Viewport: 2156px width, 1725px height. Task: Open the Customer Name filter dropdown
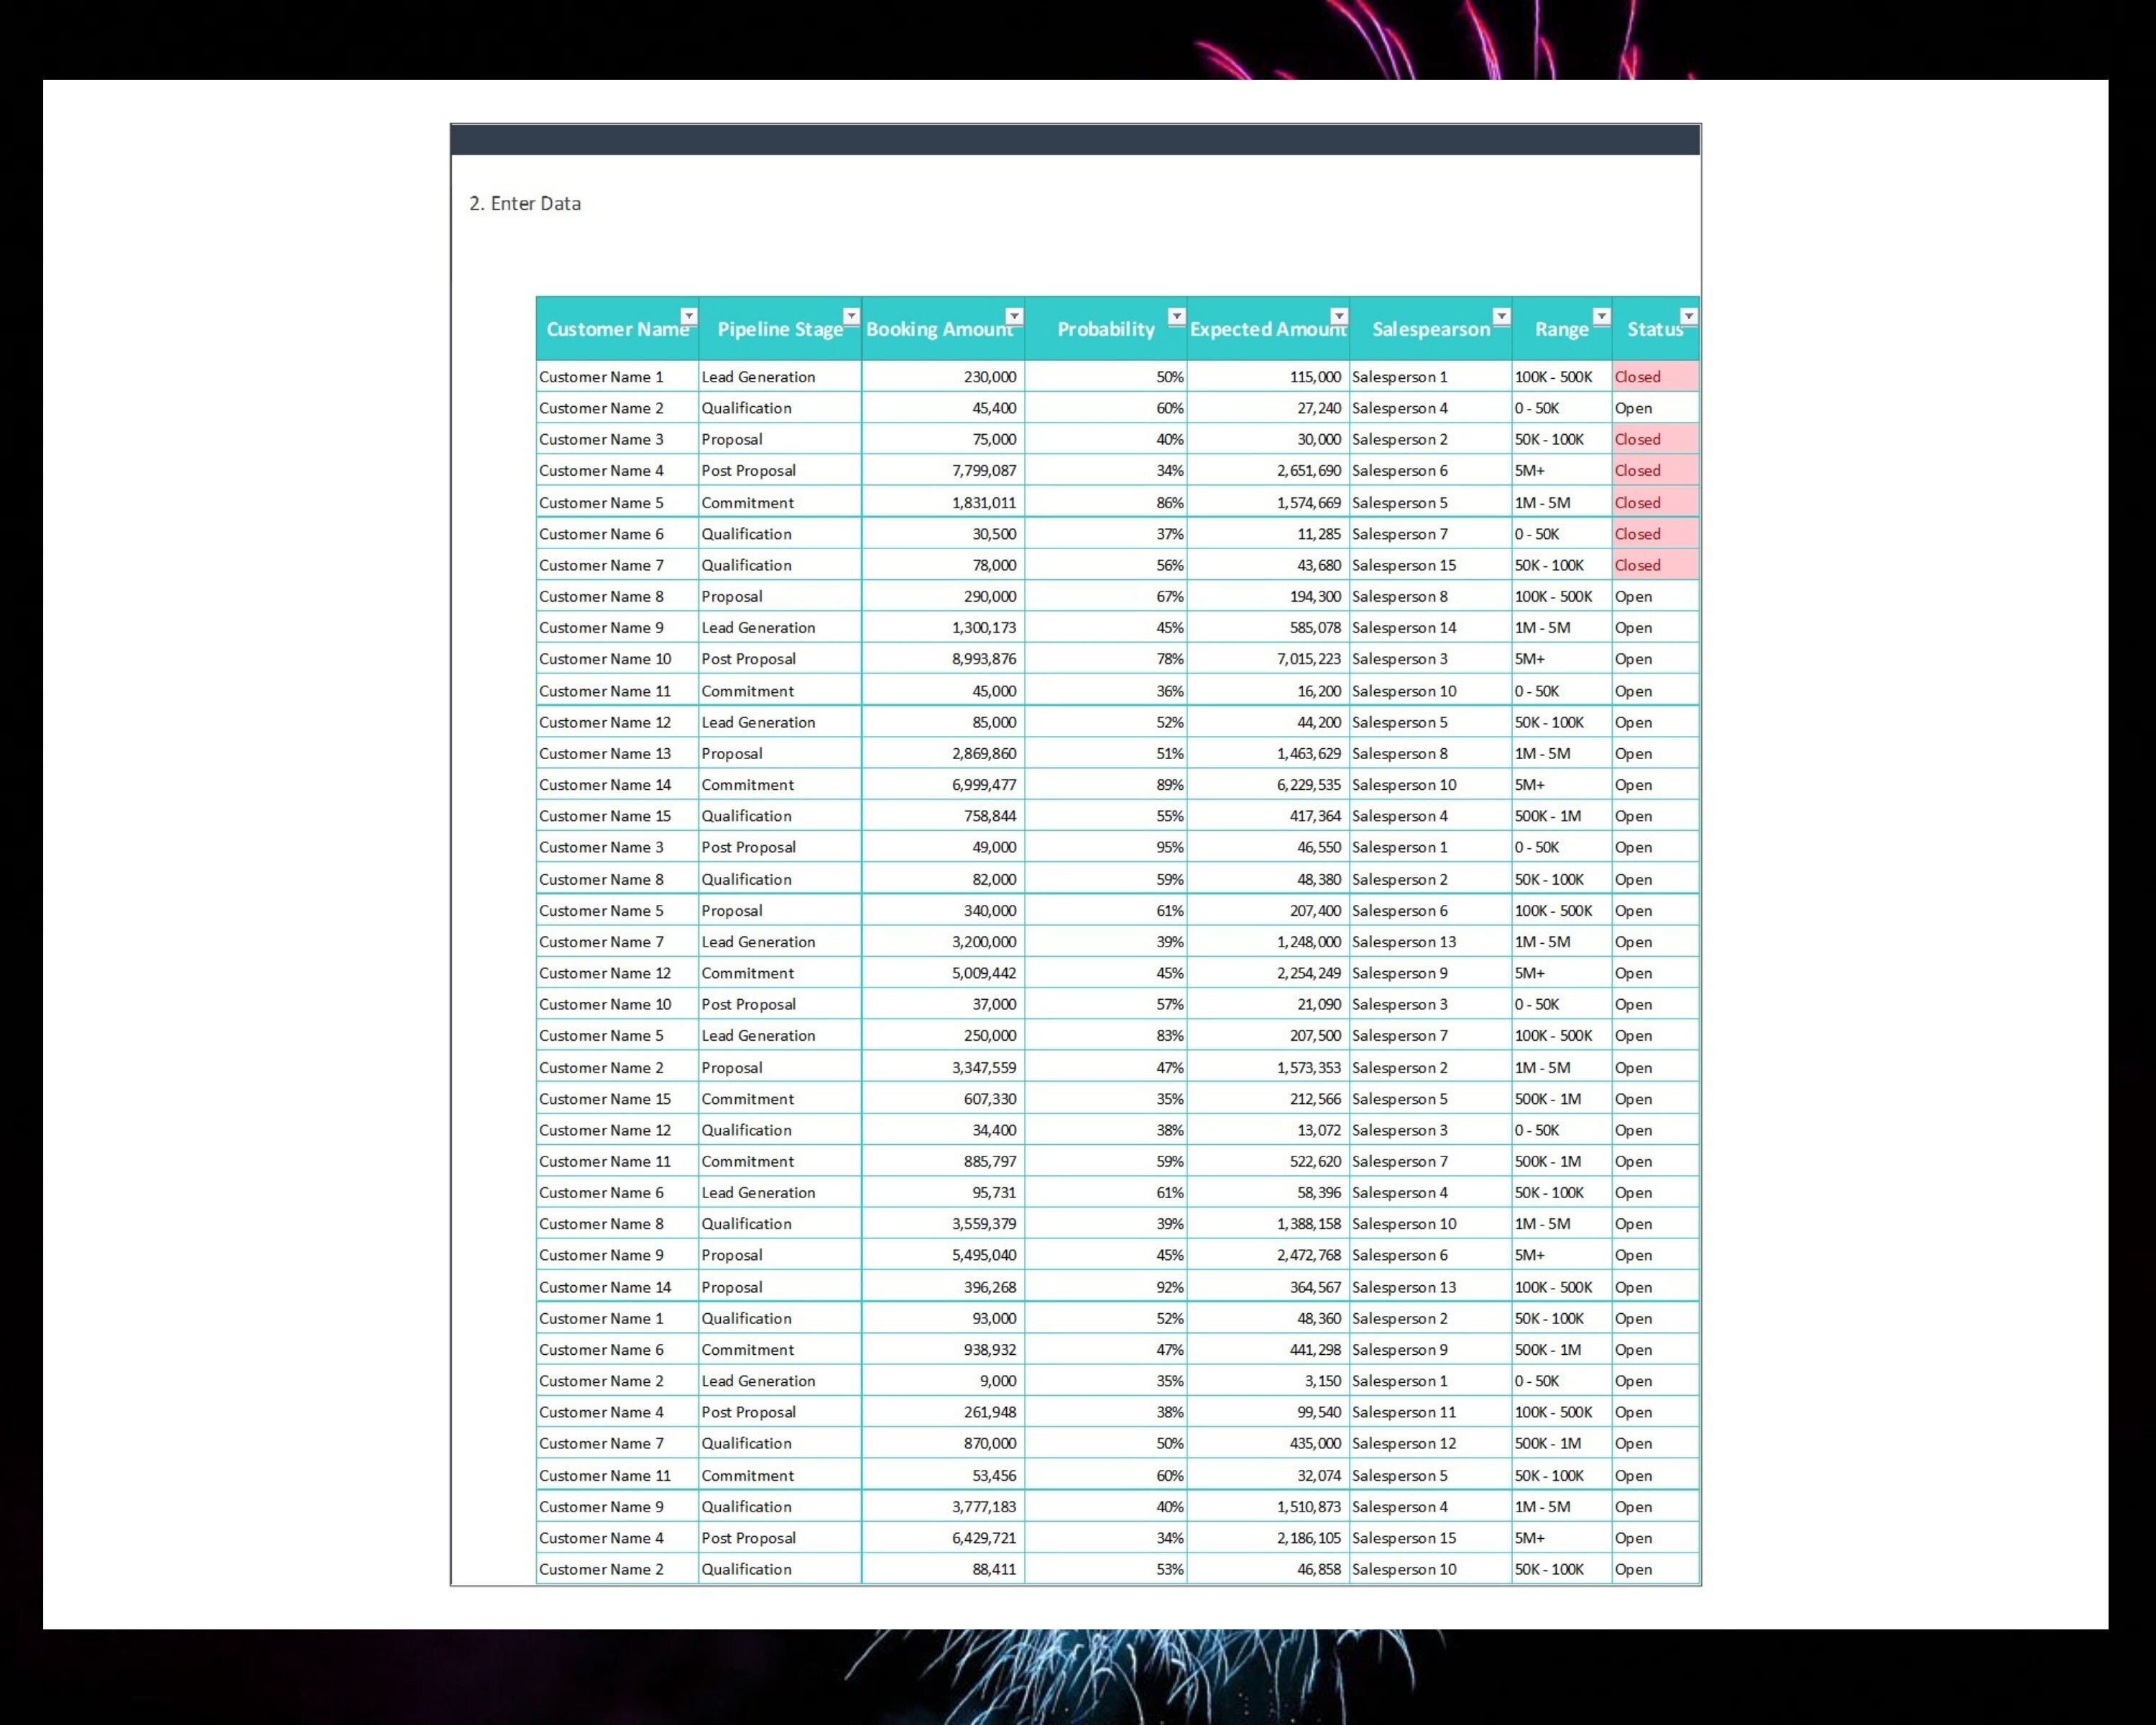pyautogui.click(x=688, y=315)
